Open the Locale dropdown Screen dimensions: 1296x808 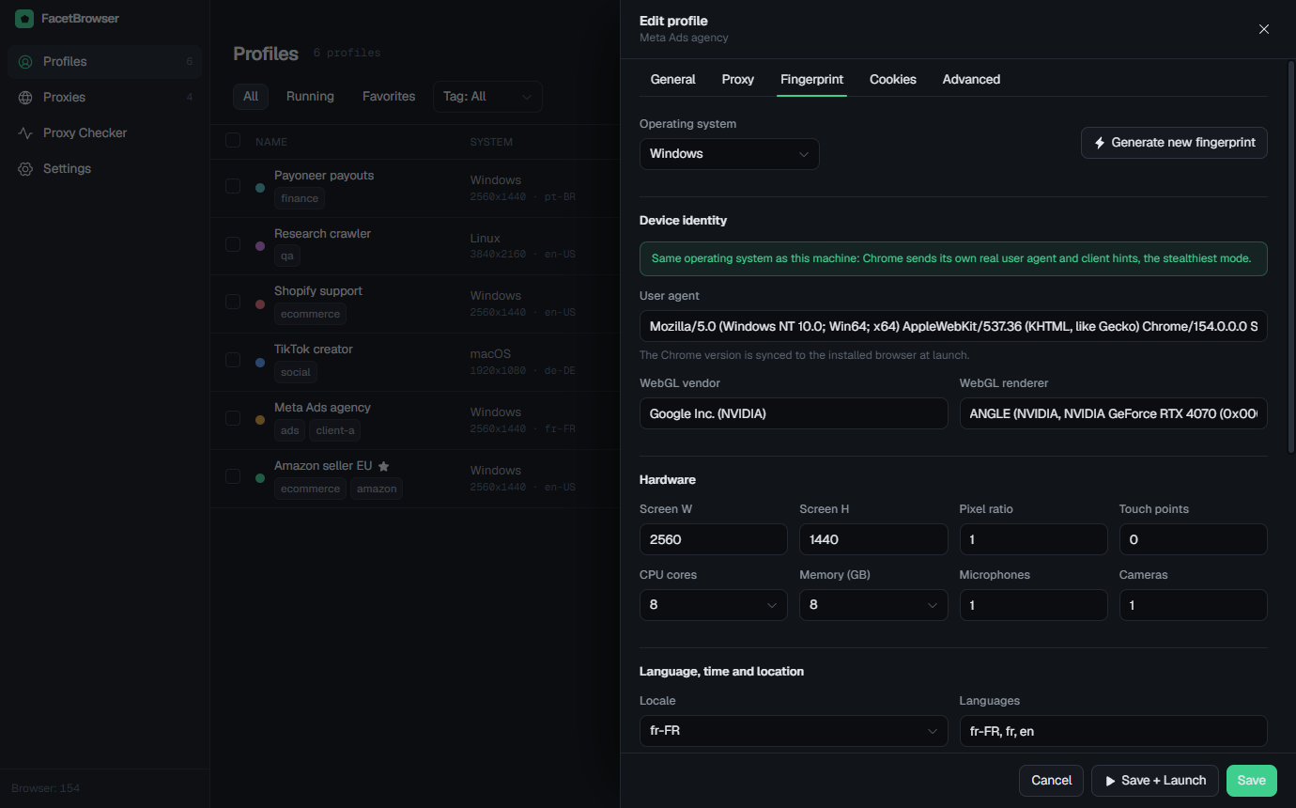tap(794, 731)
